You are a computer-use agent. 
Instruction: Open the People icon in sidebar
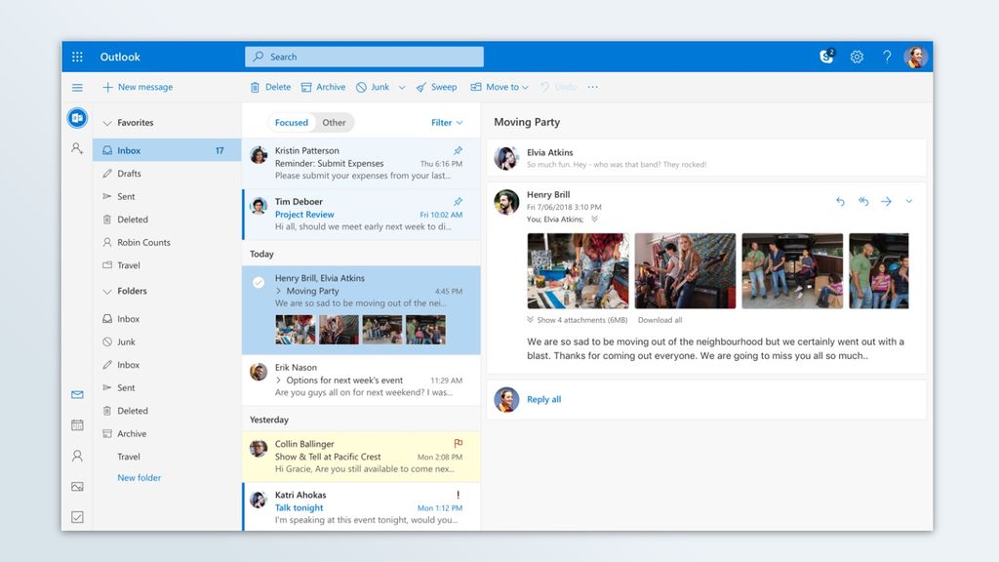(77, 455)
